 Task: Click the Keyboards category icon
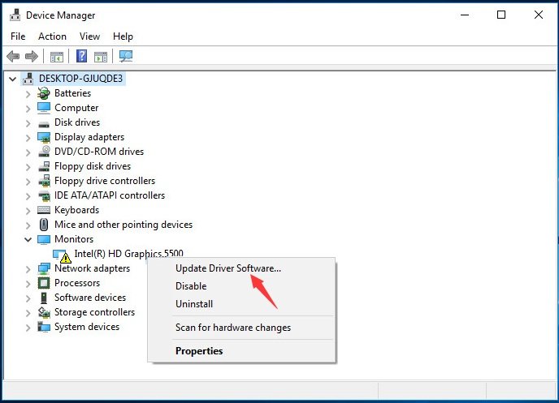pos(44,210)
